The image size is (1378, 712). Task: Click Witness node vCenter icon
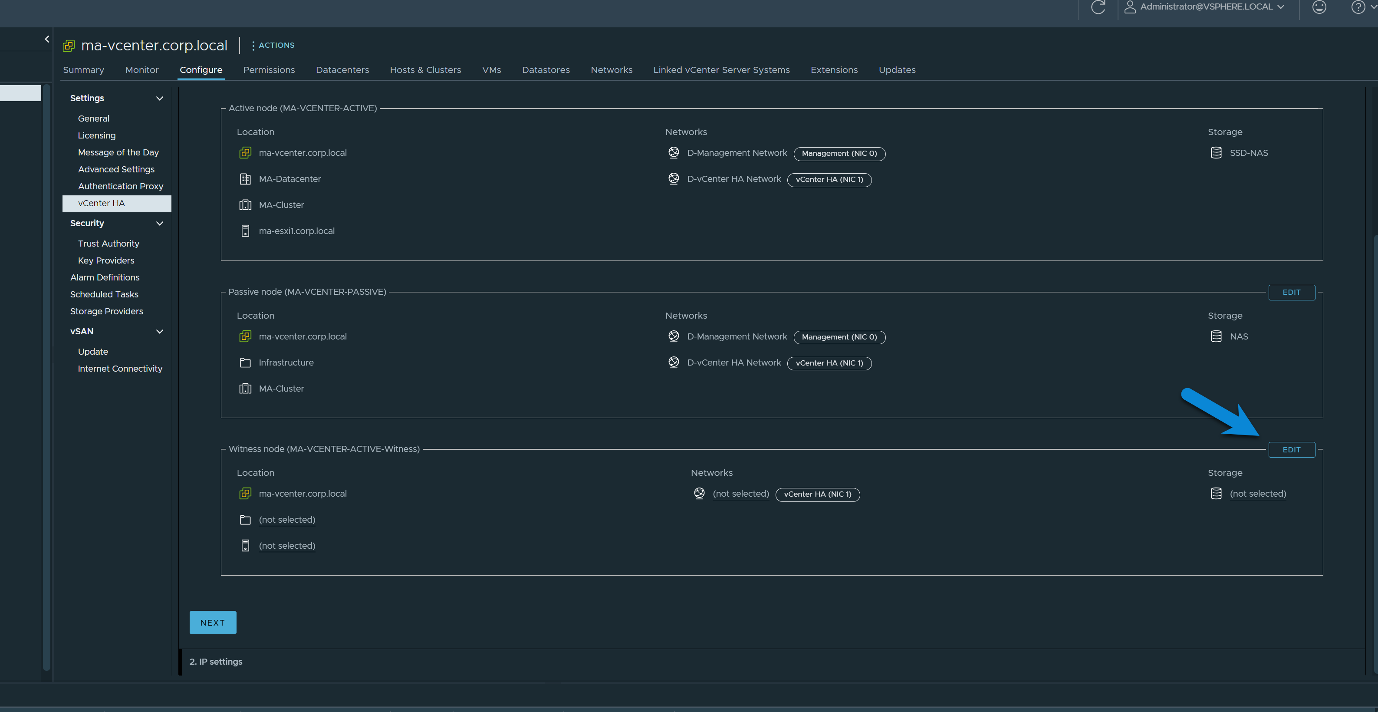click(x=245, y=494)
